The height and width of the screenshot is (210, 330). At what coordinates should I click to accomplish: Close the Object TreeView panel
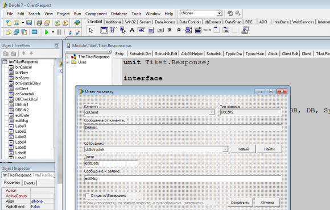pos(57,45)
